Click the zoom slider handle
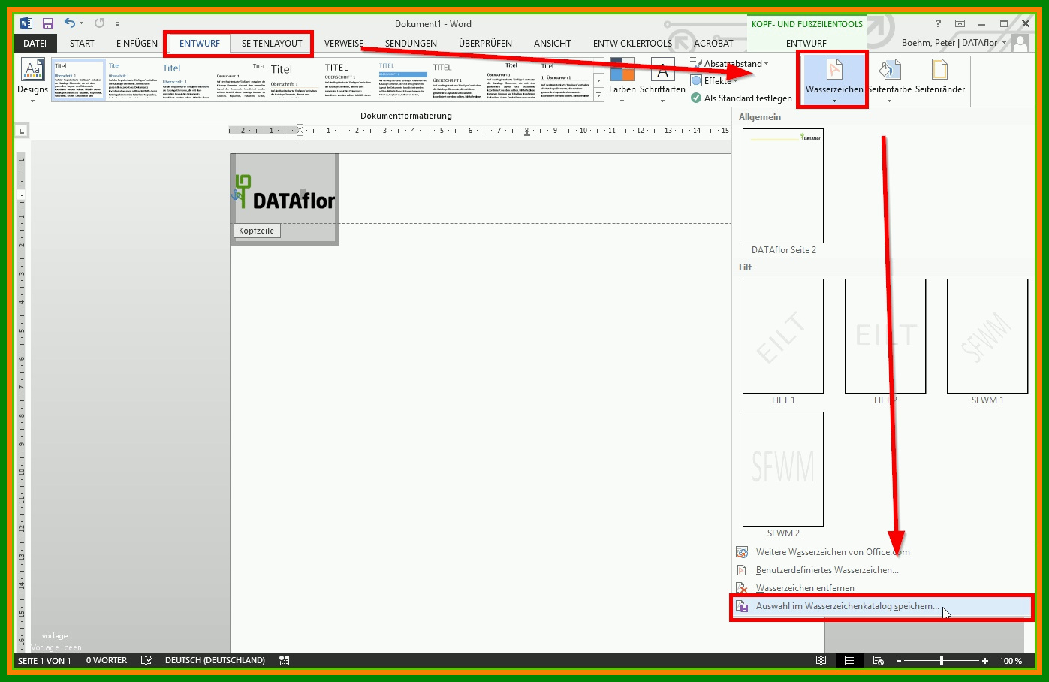Screen dimensions: 1049x682 [942, 661]
